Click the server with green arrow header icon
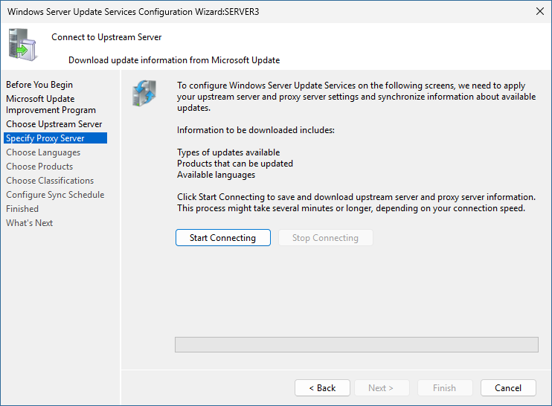 22,45
